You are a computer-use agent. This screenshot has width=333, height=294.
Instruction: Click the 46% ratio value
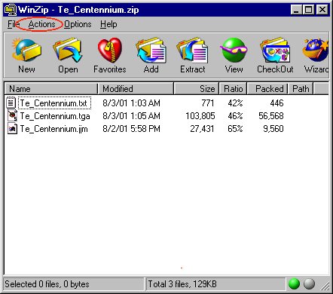[x=235, y=116]
